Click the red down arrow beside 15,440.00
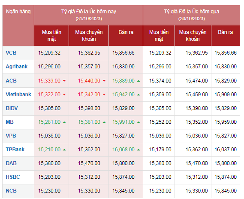 click(104, 81)
